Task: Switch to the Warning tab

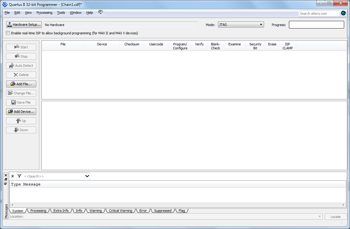Action: [x=95, y=211]
